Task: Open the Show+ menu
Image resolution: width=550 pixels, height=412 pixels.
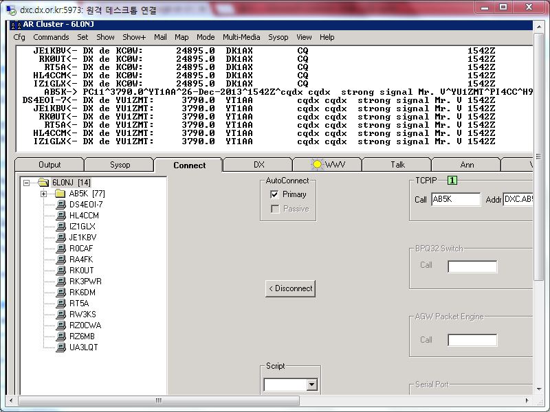Action: (x=134, y=37)
